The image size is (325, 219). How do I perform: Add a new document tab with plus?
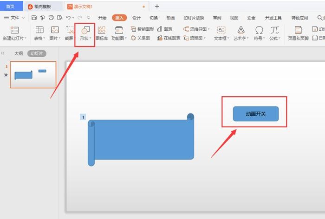[x=157, y=7]
